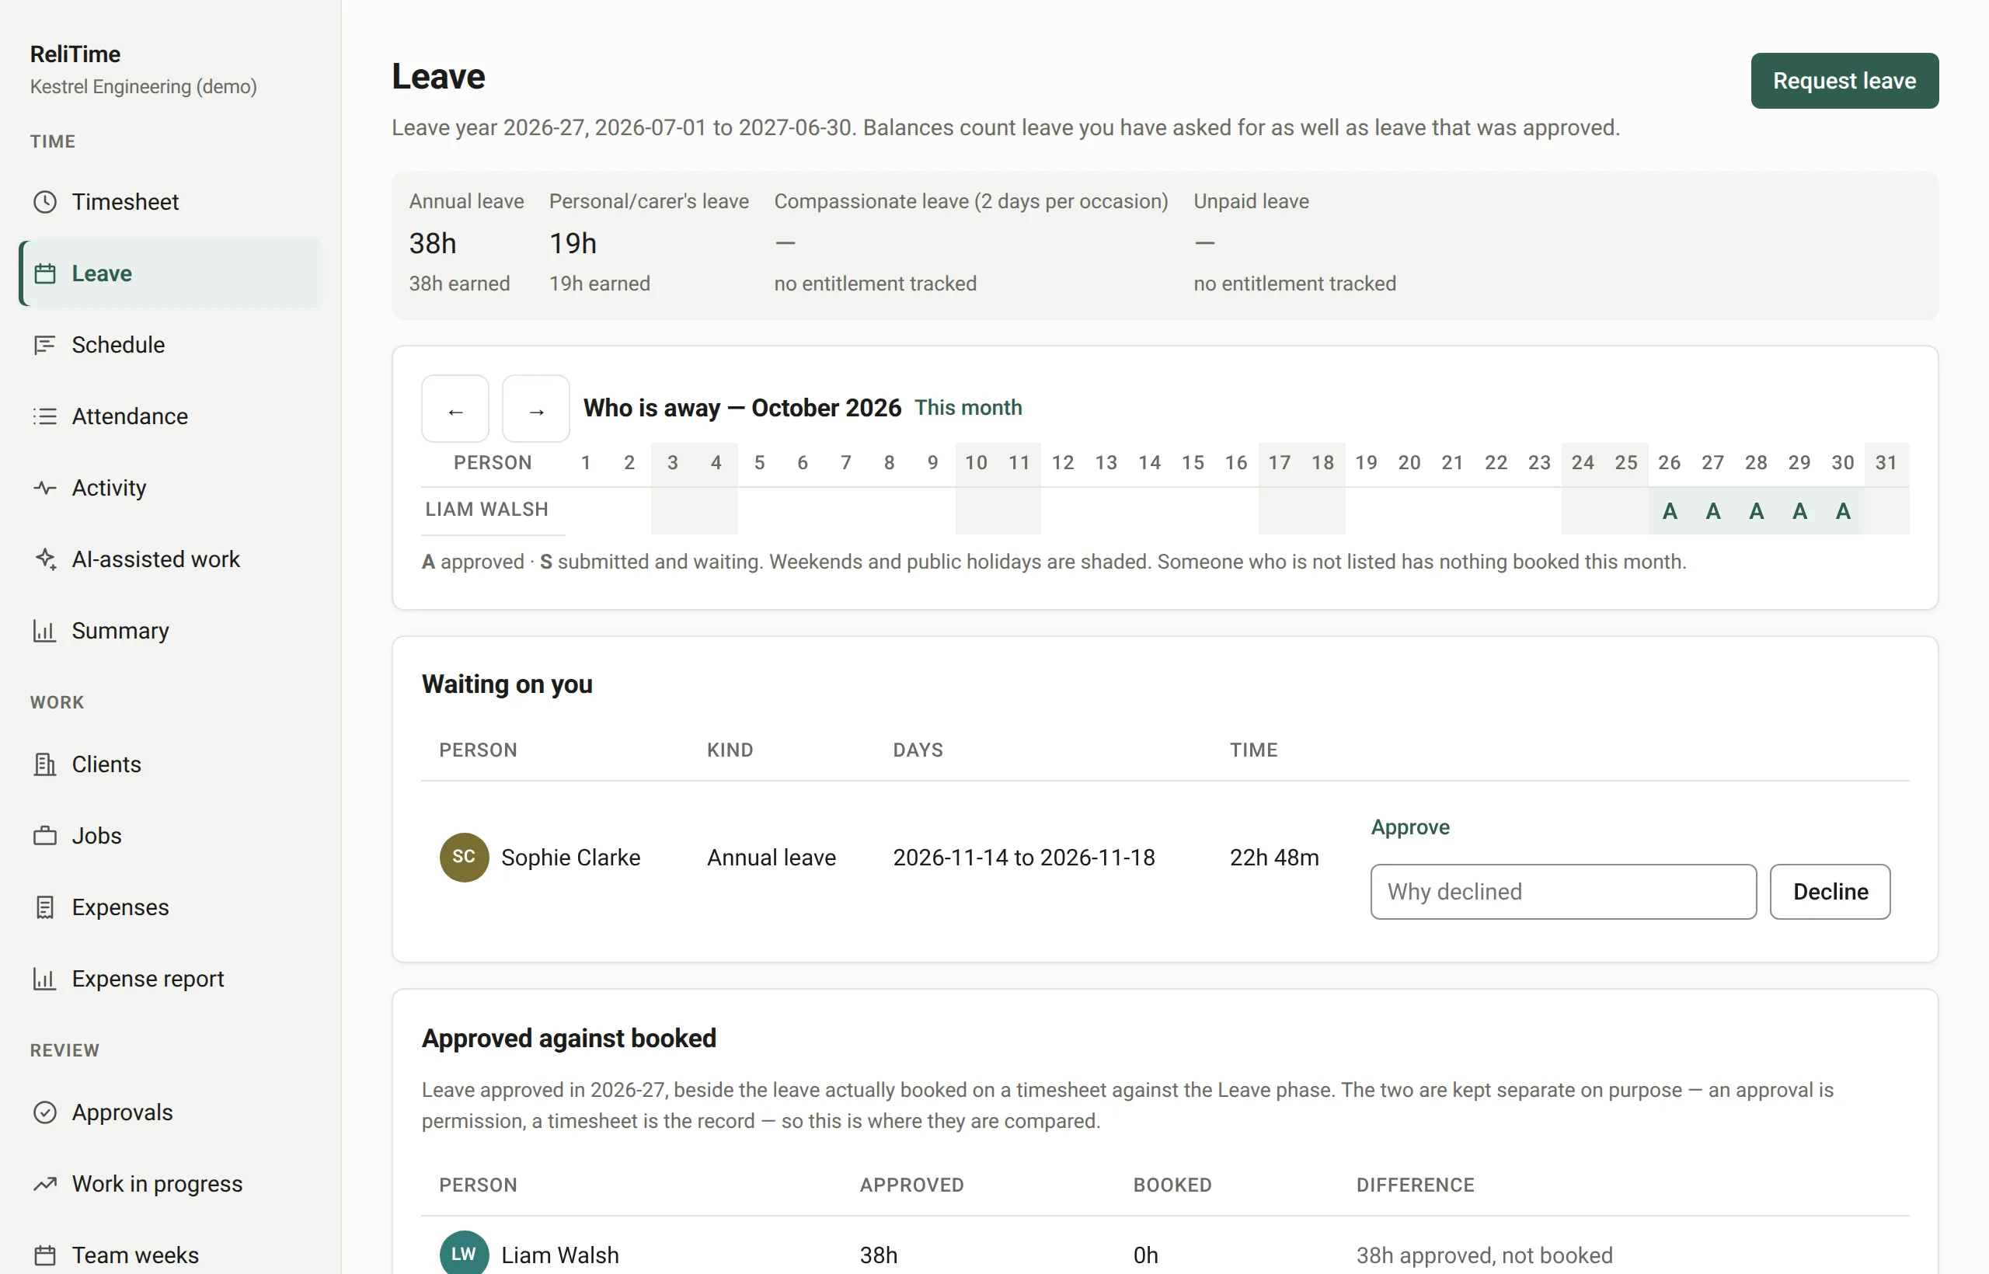This screenshot has width=1989, height=1274.
Task: Click the '38h approved, not booked' difference
Action: pos(1484,1255)
